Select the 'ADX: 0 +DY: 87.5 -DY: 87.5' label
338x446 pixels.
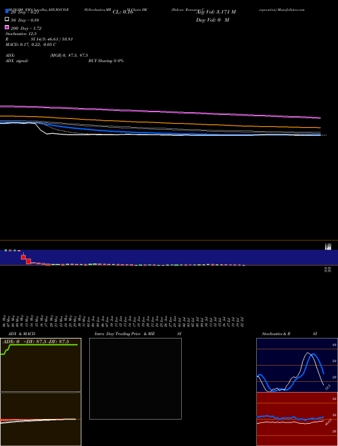coord(36,342)
